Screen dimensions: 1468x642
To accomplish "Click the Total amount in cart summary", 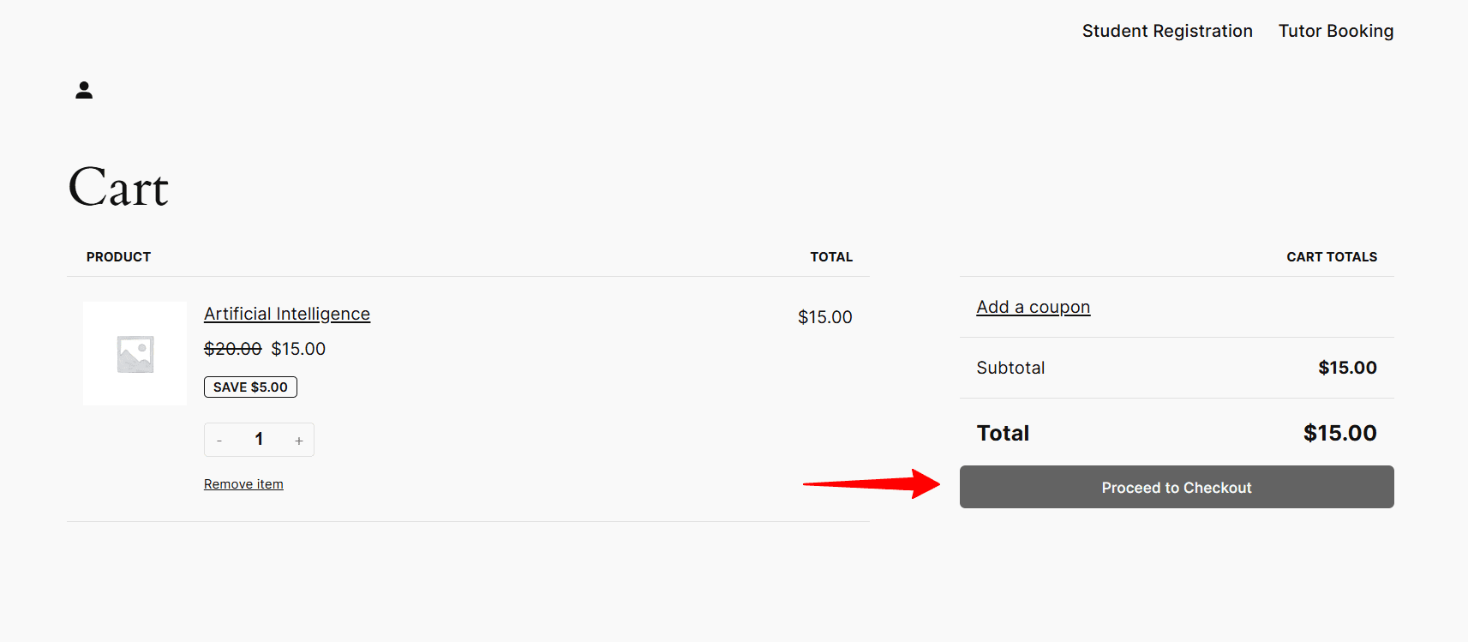I will pos(1340,433).
